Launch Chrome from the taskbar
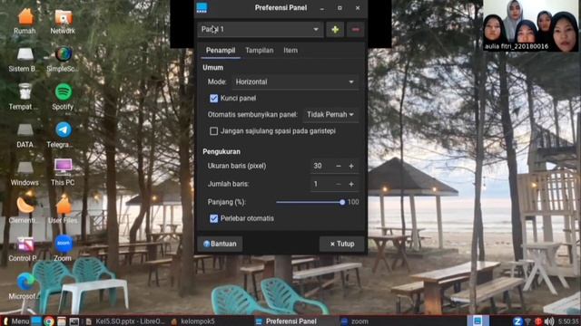This screenshot has height=326, width=581. [x=48, y=321]
